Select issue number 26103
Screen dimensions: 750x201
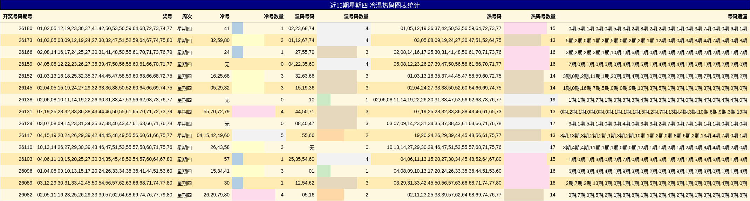click(x=25, y=159)
